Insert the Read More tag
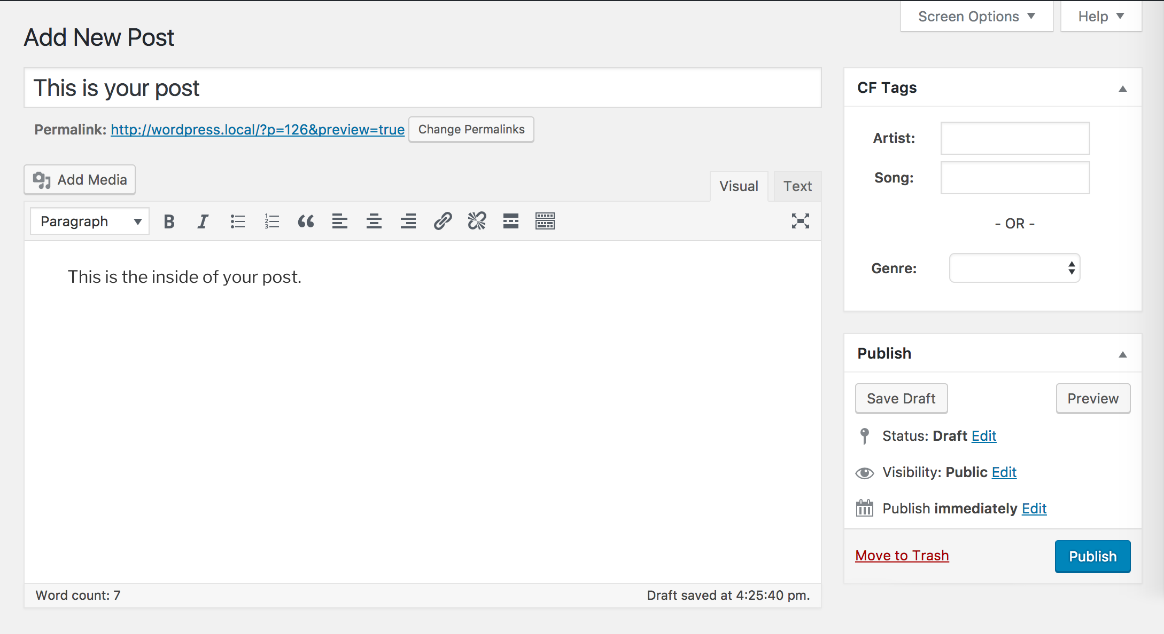1164x634 pixels. [510, 221]
